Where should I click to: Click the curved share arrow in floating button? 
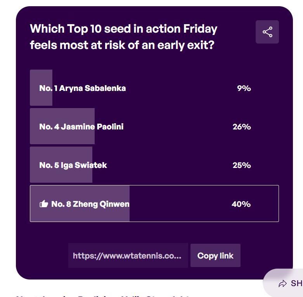tap(282, 284)
